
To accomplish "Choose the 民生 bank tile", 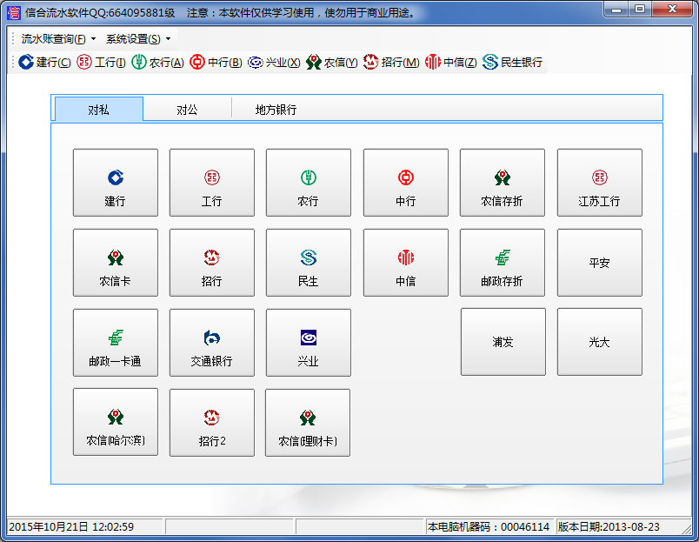I will 309,263.
